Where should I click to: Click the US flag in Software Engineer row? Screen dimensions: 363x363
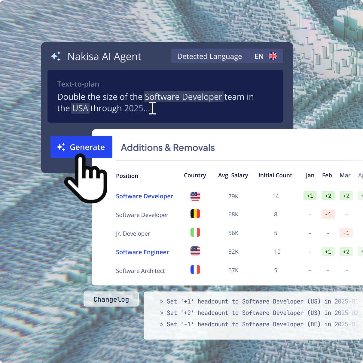tap(195, 251)
